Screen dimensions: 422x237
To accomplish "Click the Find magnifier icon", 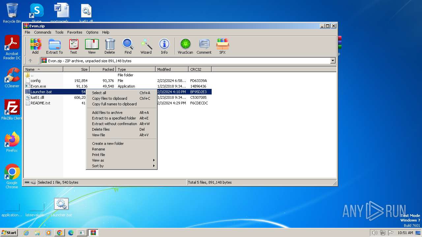I will click(x=128, y=46).
